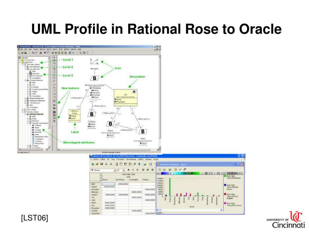Open the Archivo menu in Discoverer

click(x=96, y=159)
